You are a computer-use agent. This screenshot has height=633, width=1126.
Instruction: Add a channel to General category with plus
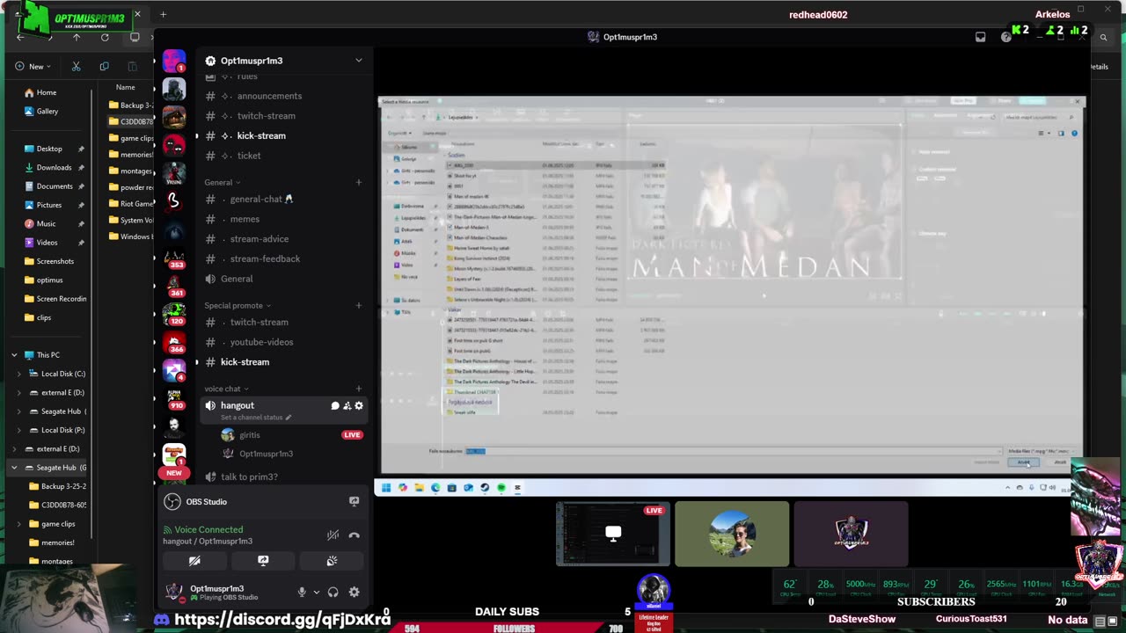coord(358,182)
